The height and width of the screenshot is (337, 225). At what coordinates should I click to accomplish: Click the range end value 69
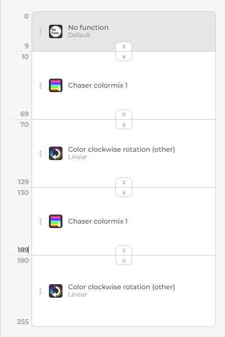coord(24,113)
